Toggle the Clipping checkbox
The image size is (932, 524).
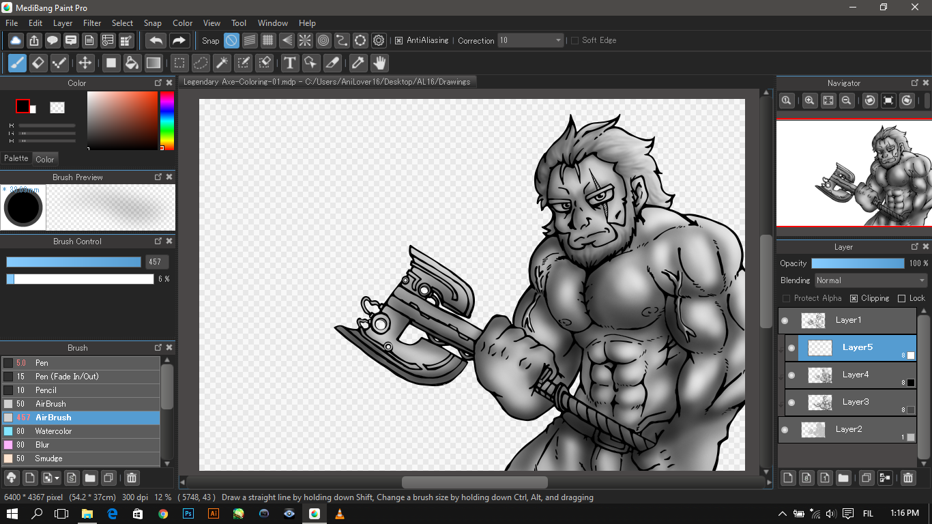pos(854,298)
